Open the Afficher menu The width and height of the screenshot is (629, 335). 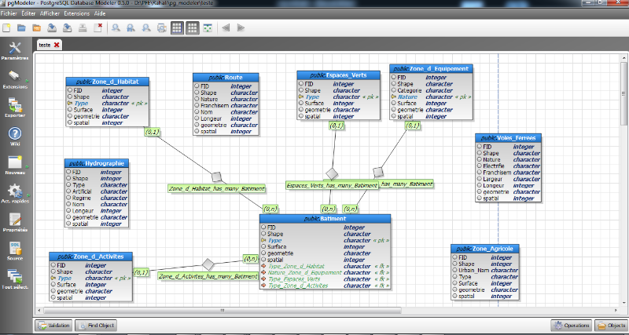click(50, 14)
